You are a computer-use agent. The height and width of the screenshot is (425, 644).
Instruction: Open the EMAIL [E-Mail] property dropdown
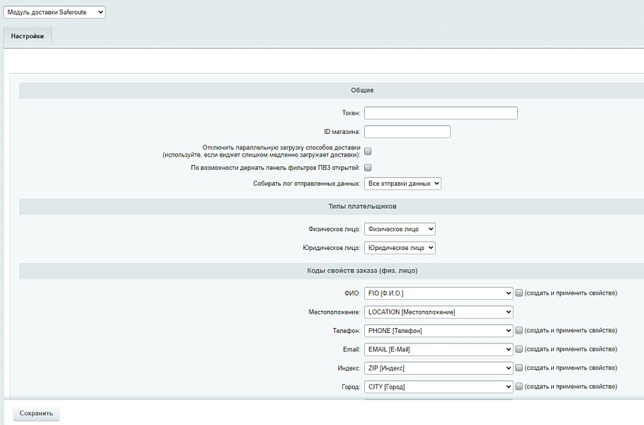[x=439, y=349]
